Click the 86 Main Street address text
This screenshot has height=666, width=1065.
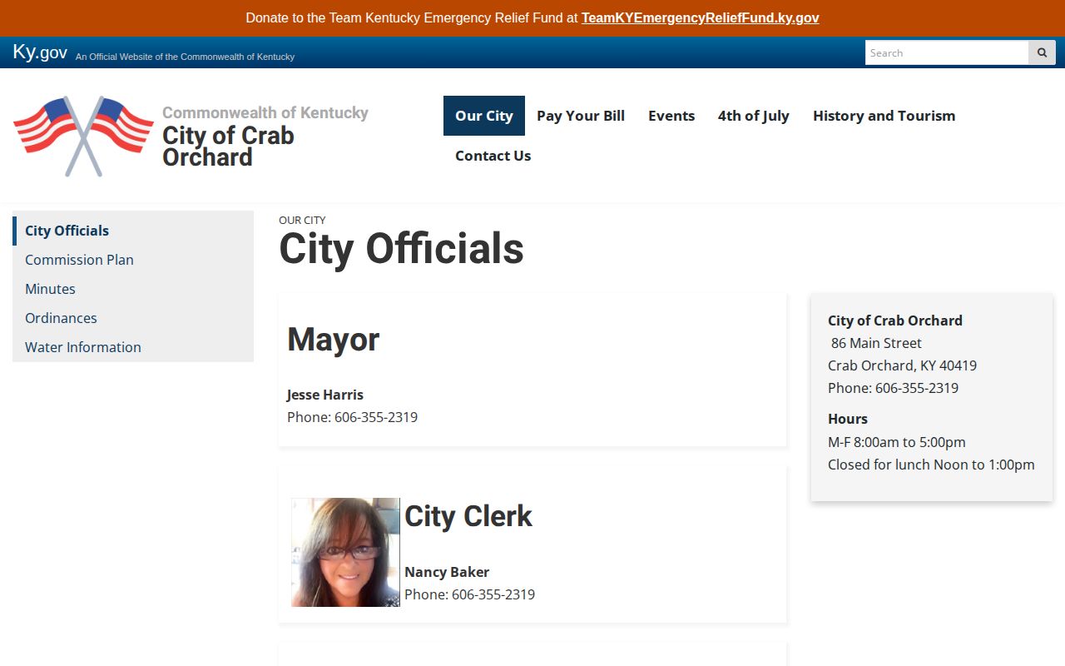(x=876, y=343)
